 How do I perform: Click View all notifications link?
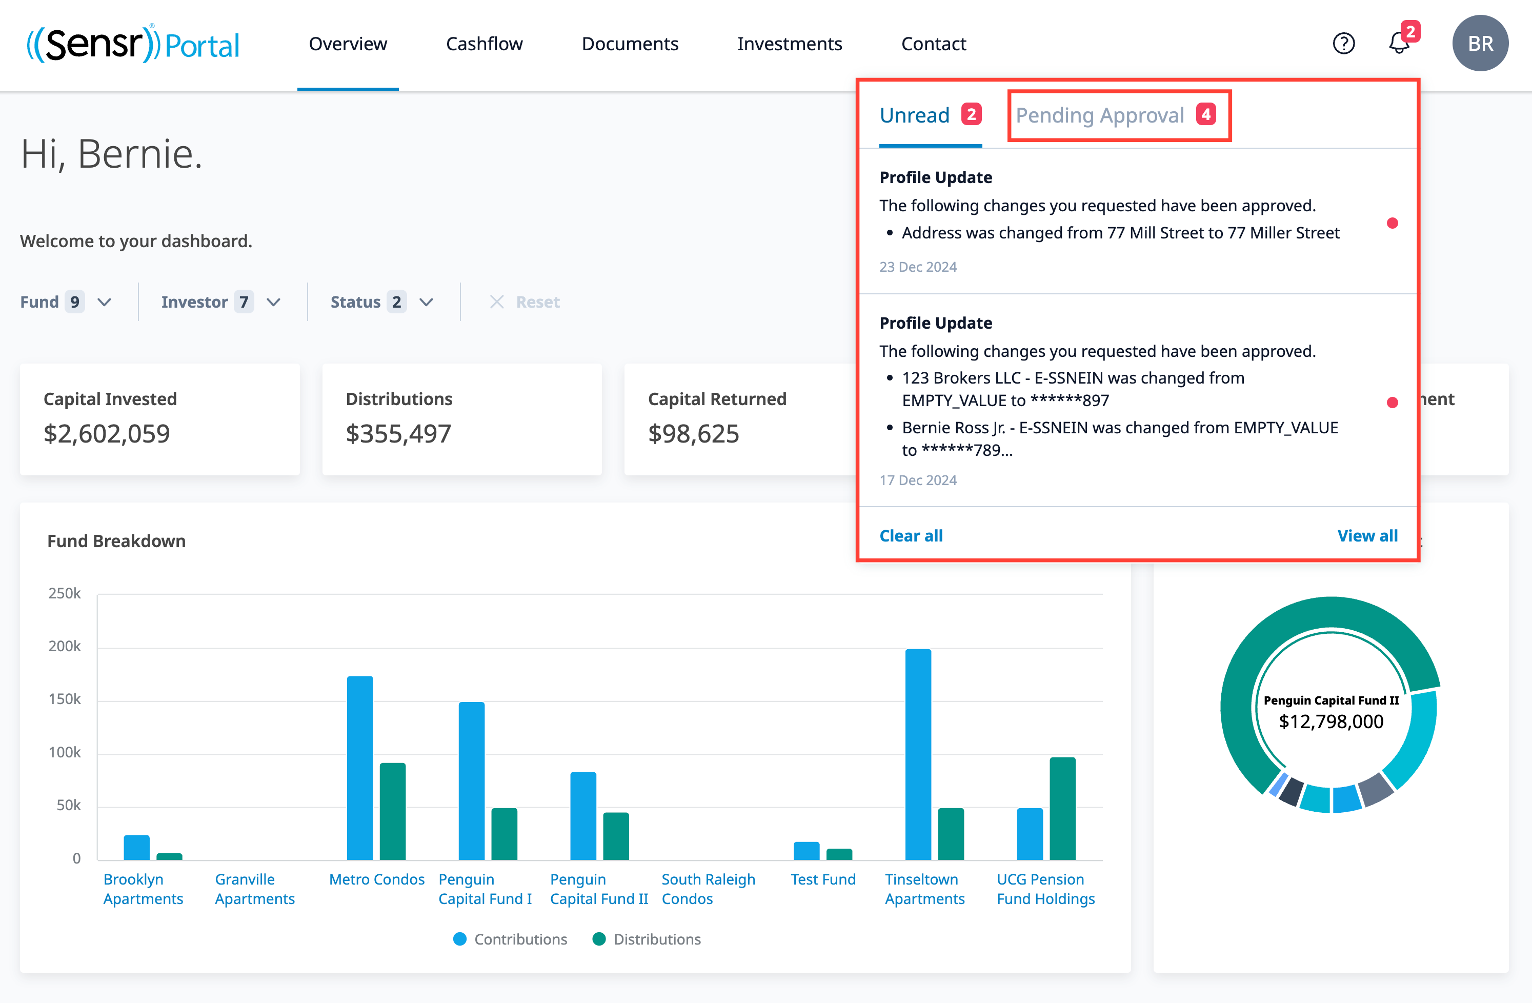click(1367, 536)
